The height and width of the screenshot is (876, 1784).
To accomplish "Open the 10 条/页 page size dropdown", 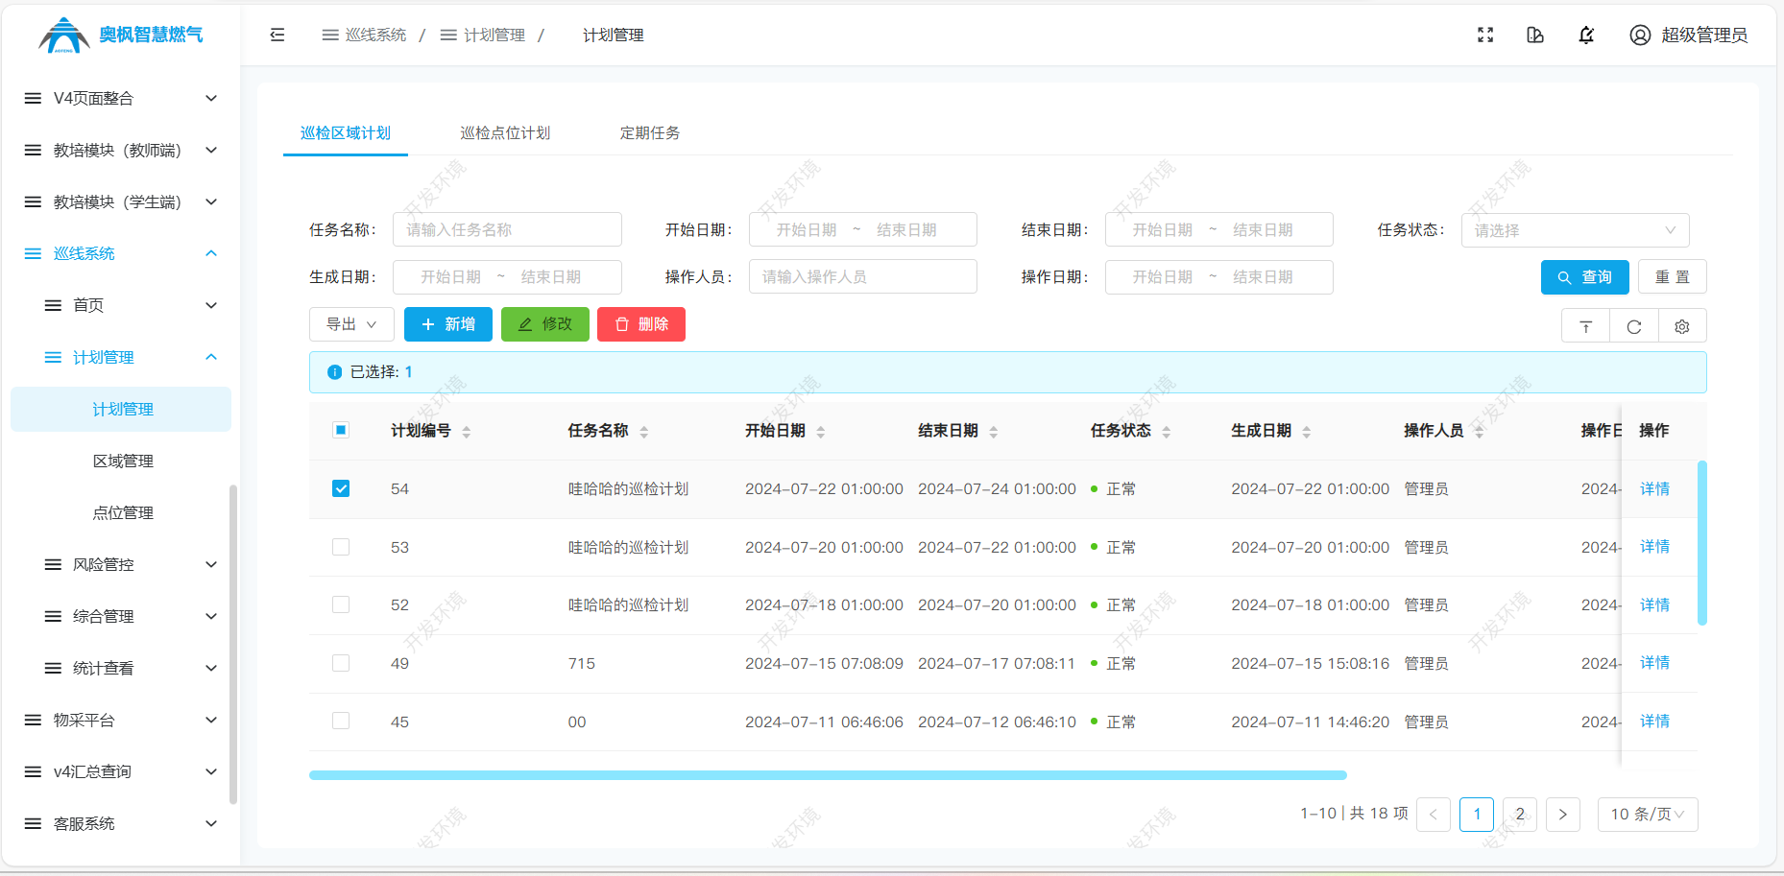I will coord(1648,815).
